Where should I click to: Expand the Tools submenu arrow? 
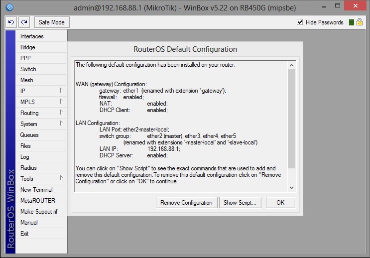point(61,178)
